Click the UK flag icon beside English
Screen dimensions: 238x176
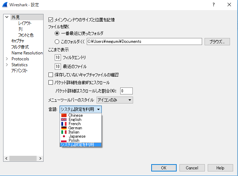(64, 120)
